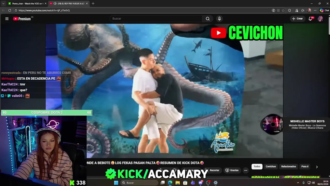Image resolution: width=330 pixels, height=186 pixels.
Task: Open Task View on the taskbar
Action: tap(163, 183)
